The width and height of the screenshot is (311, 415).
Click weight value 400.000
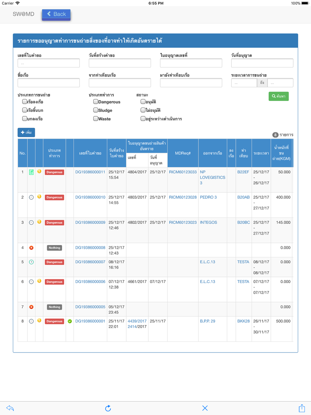(283, 197)
